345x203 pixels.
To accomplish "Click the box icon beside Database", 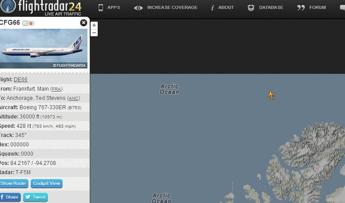I will coord(251,8).
